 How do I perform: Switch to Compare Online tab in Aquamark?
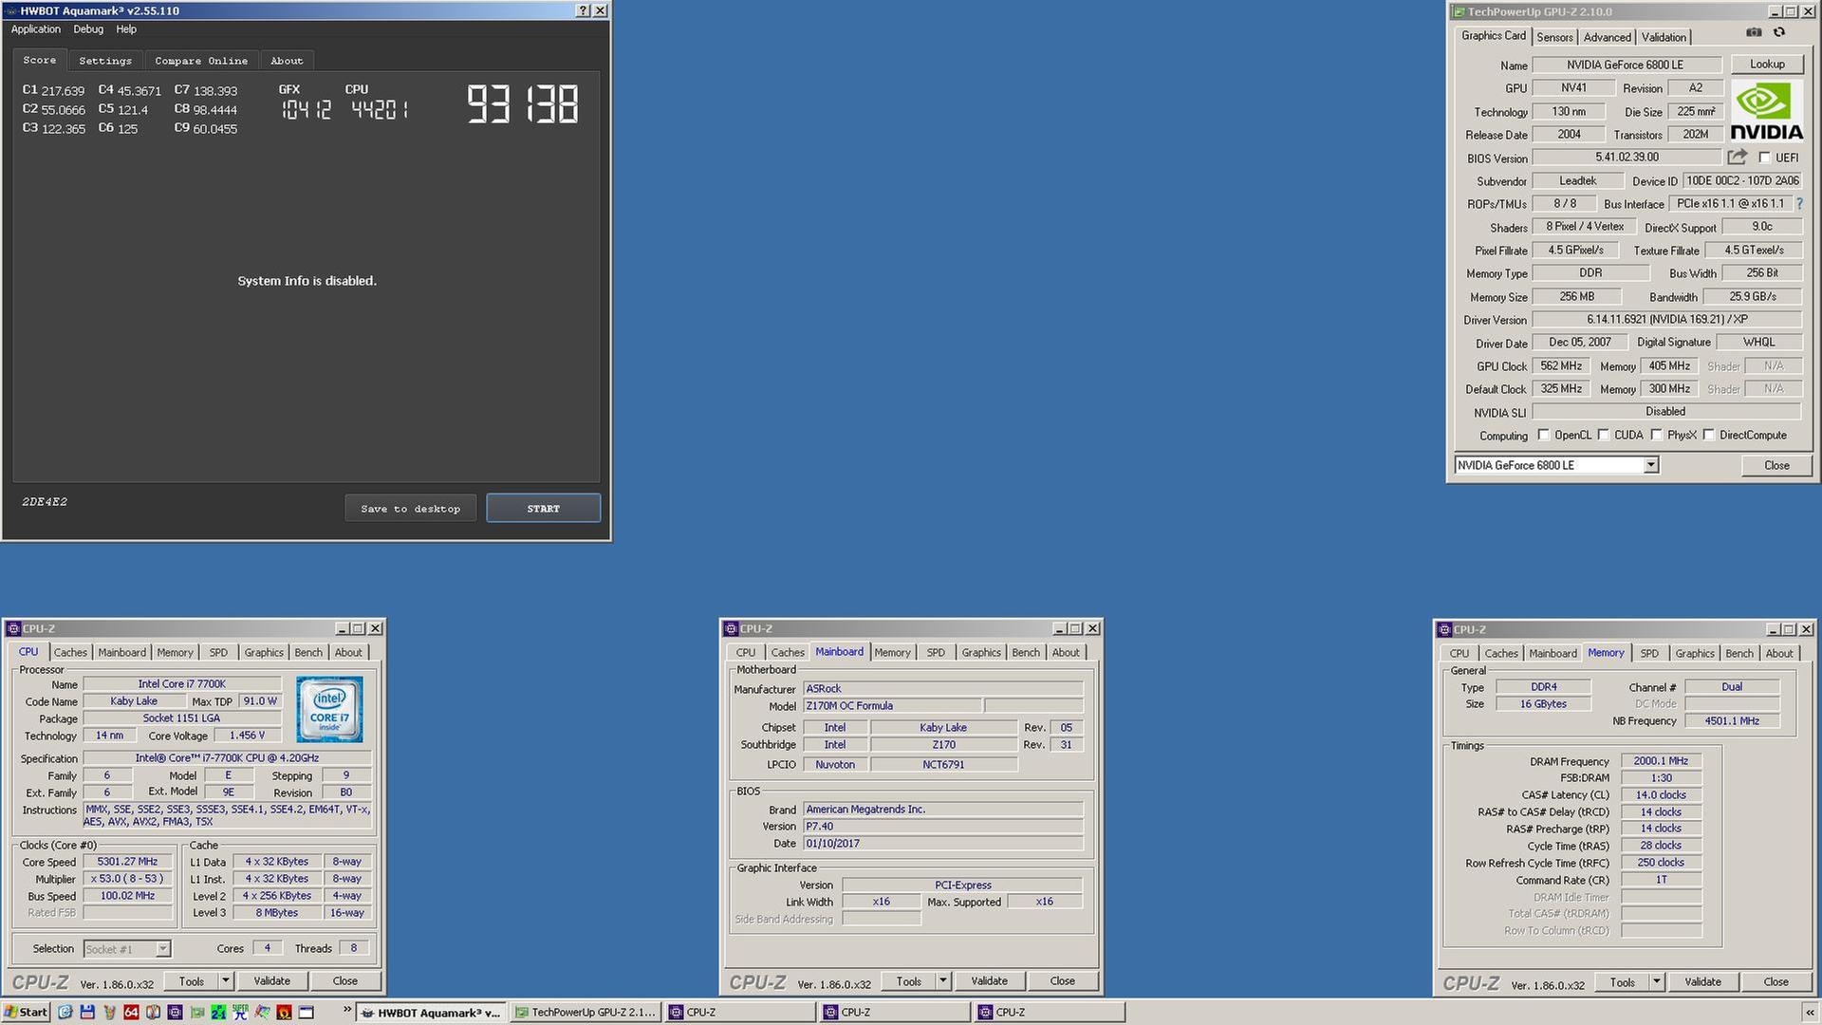(201, 61)
